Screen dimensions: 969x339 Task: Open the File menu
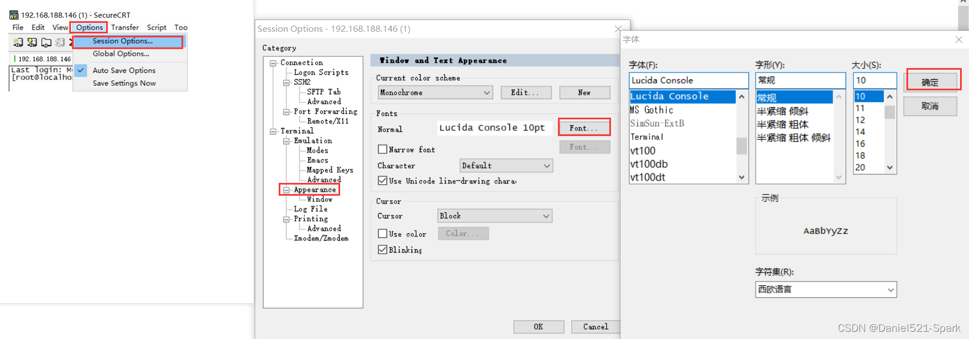click(x=18, y=27)
